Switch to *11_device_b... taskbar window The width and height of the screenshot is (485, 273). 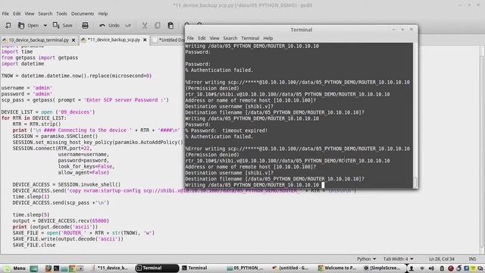point(111,268)
